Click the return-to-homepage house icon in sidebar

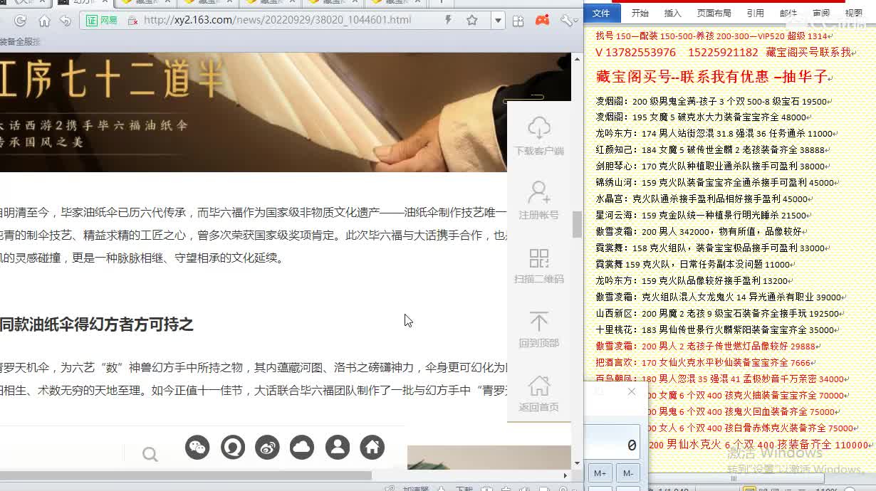click(539, 385)
